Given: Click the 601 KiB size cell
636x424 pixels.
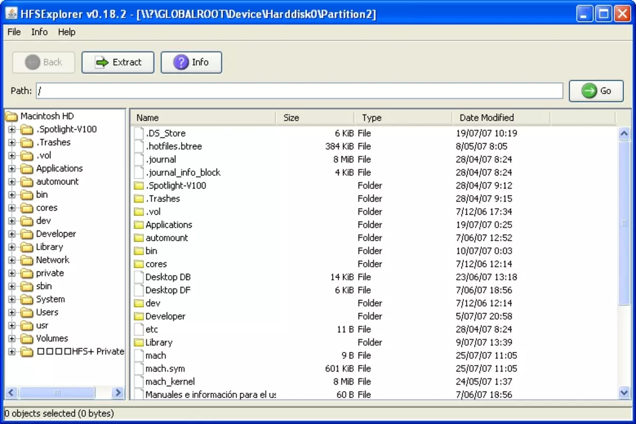Looking at the screenshot, I should [x=339, y=369].
